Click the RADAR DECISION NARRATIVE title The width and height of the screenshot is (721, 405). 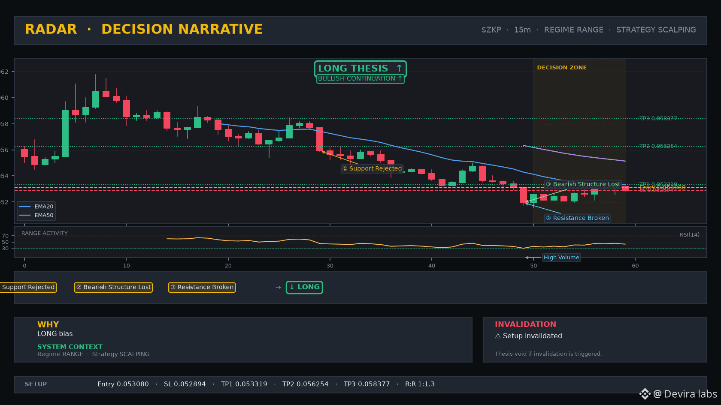144,29
